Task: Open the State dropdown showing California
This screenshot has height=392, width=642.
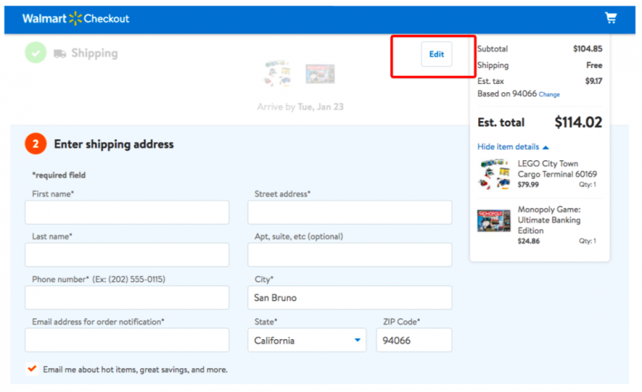Action: point(307,340)
